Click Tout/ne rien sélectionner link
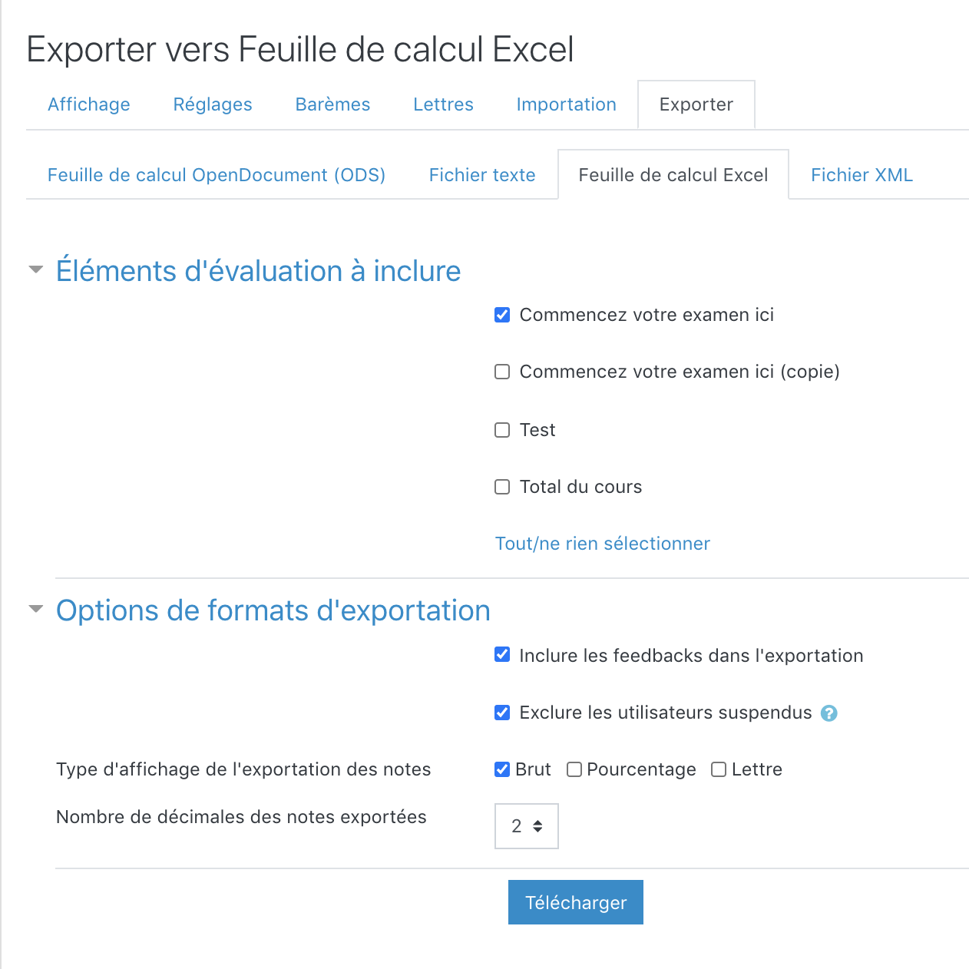Image resolution: width=969 pixels, height=969 pixels. 602,544
